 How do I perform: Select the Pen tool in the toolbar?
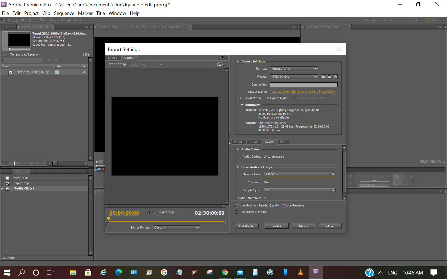tap(62, 20)
